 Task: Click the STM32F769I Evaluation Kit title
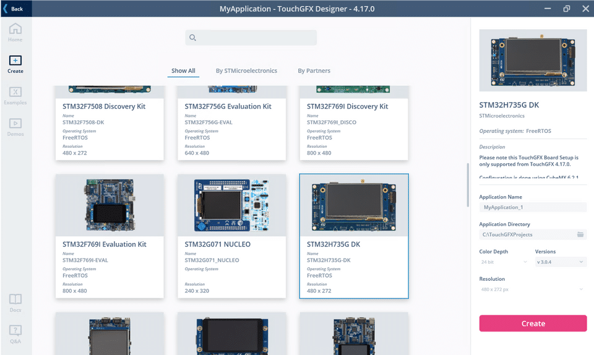point(104,244)
